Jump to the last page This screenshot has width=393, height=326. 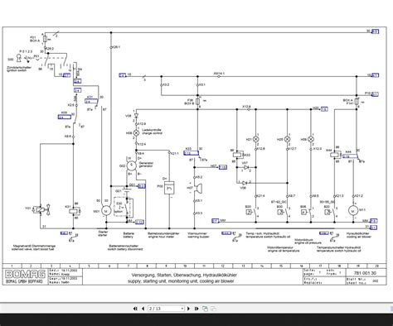tap(196, 309)
